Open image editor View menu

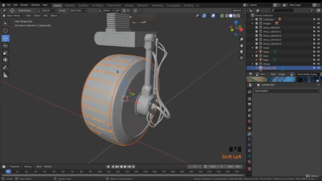[273, 74]
